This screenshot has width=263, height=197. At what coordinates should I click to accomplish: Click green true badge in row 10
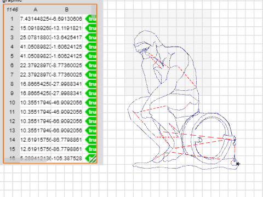coord(90,102)
